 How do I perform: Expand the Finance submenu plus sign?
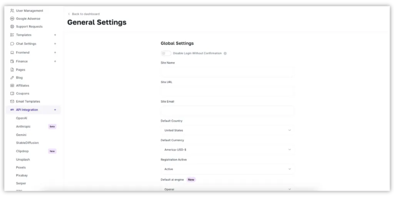55,61
